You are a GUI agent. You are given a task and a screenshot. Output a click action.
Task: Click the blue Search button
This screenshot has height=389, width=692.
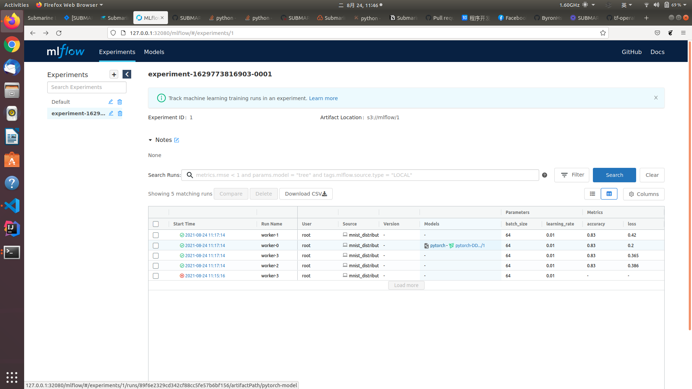614,175
